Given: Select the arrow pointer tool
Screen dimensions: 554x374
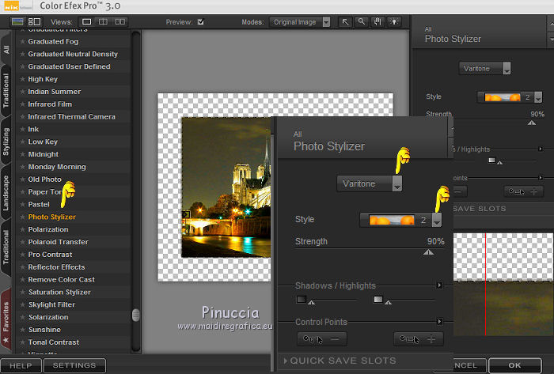Looking at the screenshot, I should pyautogui.click(x=345, y=22).
